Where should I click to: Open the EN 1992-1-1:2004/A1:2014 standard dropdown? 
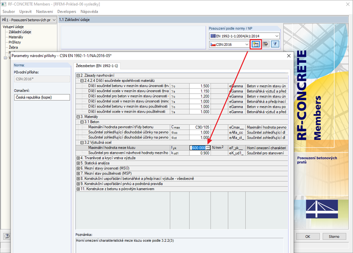click(x=244, y=36)
